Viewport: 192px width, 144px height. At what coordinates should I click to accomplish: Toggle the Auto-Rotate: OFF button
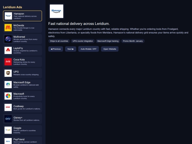[x=89, y=49]
